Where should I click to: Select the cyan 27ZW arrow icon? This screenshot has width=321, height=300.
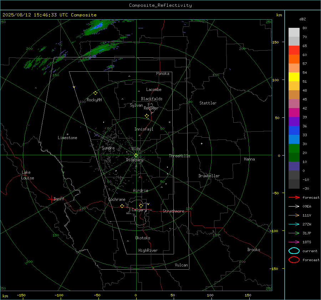294,224
